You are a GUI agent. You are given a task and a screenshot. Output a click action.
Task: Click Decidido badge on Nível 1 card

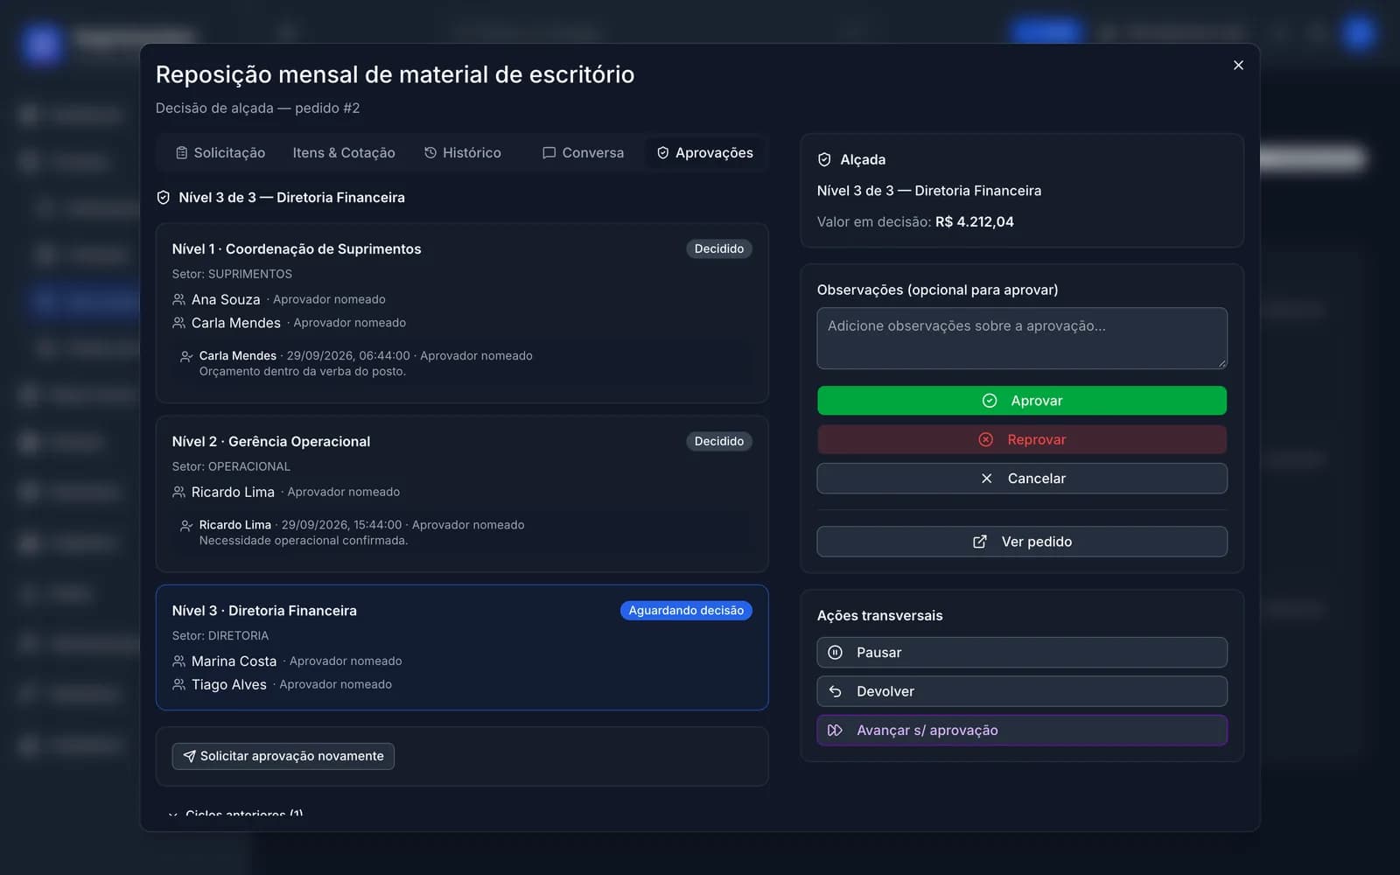tap(719, 248)
